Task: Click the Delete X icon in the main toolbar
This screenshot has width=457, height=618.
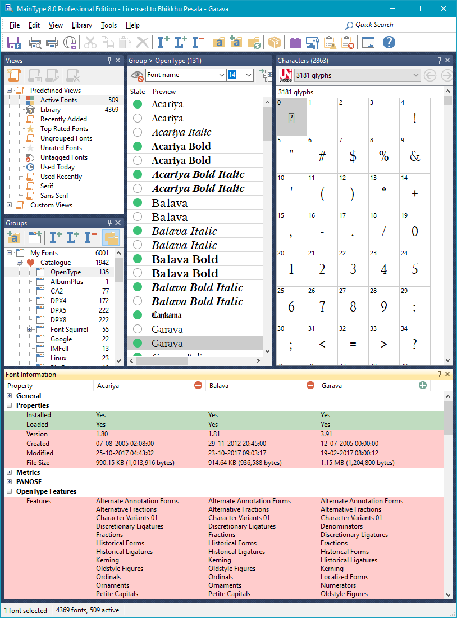Action: point(143,42)
